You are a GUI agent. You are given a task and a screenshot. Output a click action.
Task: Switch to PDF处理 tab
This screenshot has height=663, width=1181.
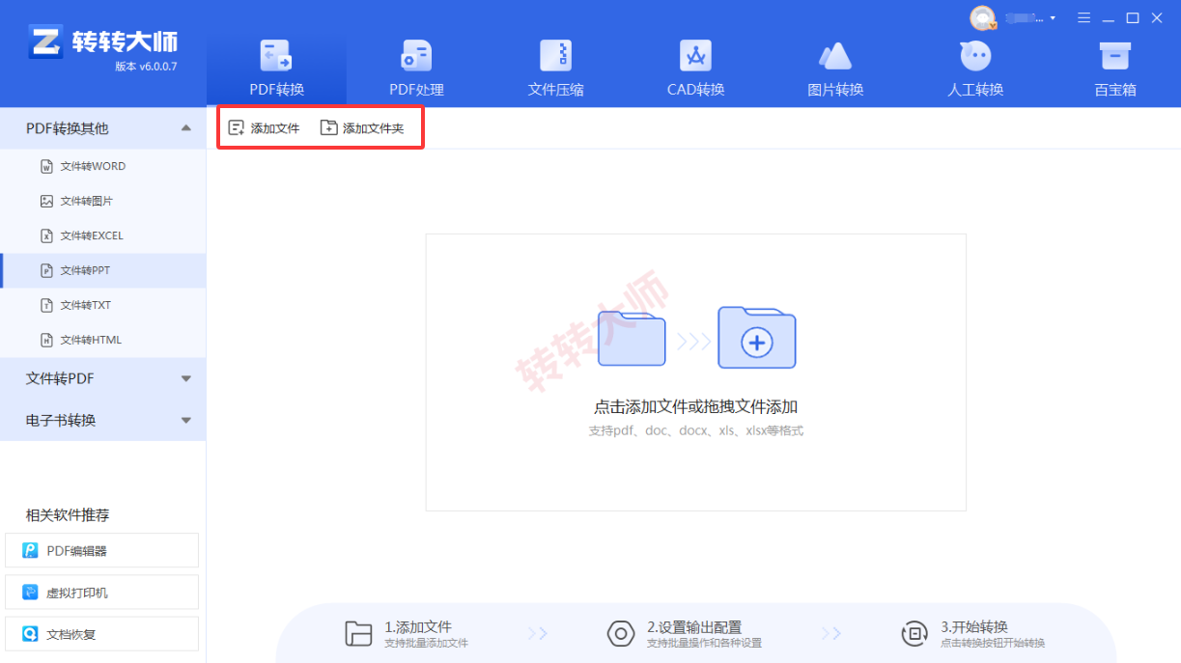pyautogui.click(x=416, y=69)
